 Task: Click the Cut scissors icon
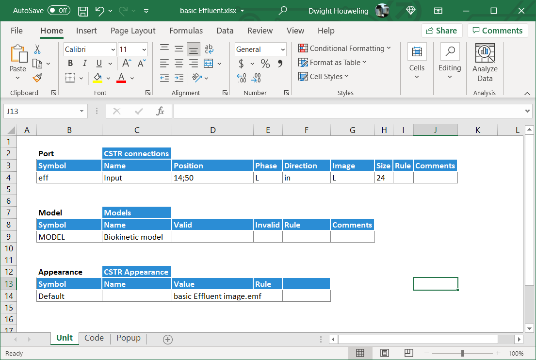pos(37,49)
